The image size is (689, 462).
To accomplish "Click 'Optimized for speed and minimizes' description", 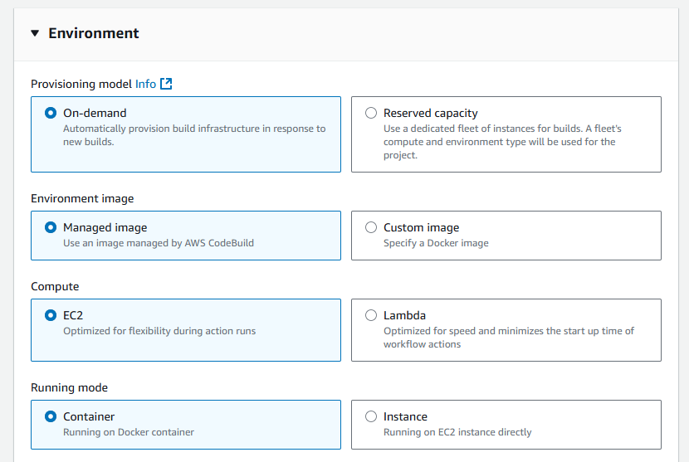I will click(x=509, y=338).
